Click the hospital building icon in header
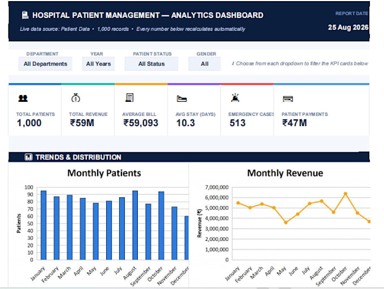Viewport: 384px width, 289px height. click(25, 15)
